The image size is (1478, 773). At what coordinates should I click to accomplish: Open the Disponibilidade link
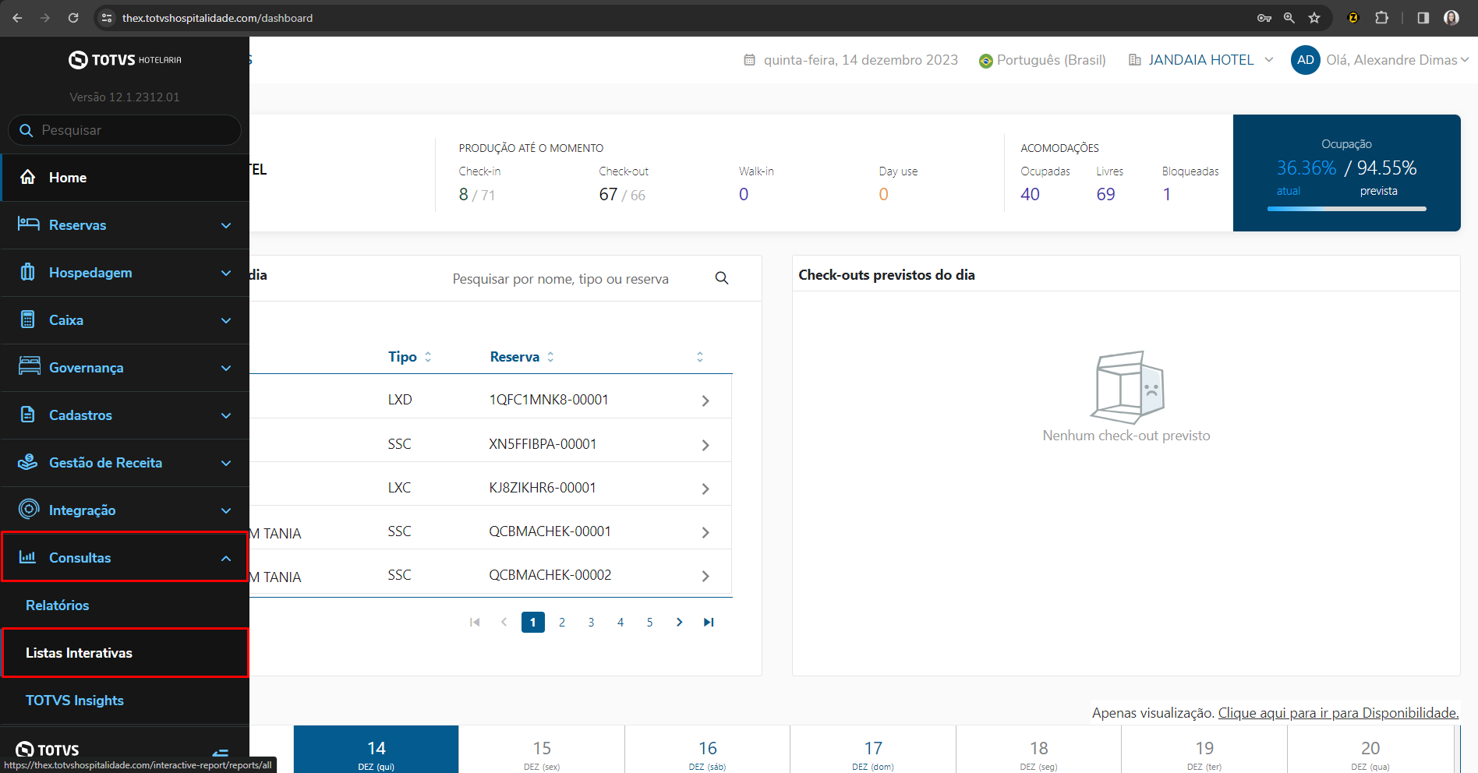click(x=1338, y=712)
